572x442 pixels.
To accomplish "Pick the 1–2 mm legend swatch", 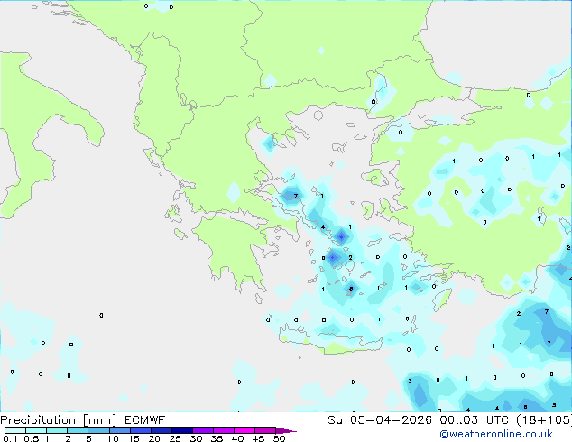I will (57, 430).
